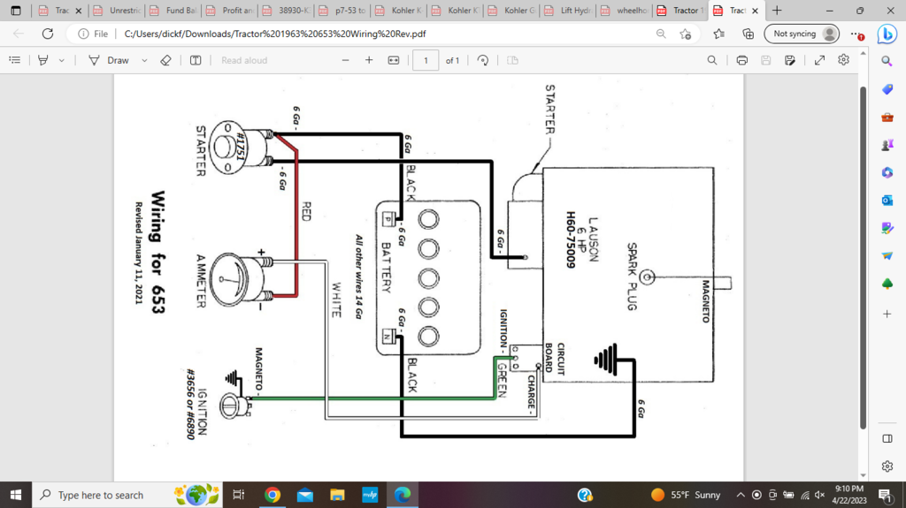Expand the Draw tool options arrow
This screenshot has height=508, width=906.
tap(141, 60)
